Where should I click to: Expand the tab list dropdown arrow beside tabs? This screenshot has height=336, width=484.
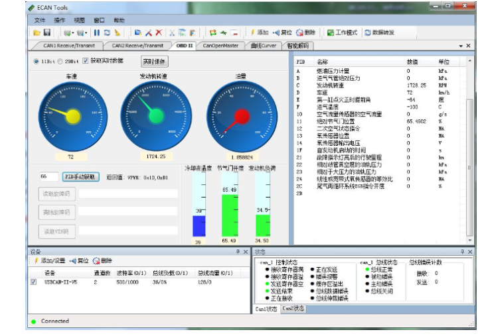pyautogui.click(x=461, y=46)
